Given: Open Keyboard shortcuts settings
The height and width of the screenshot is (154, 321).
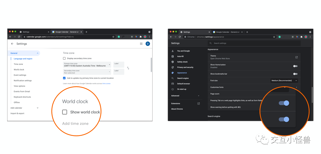Looking at the screenshot, I should coord(22,97).
